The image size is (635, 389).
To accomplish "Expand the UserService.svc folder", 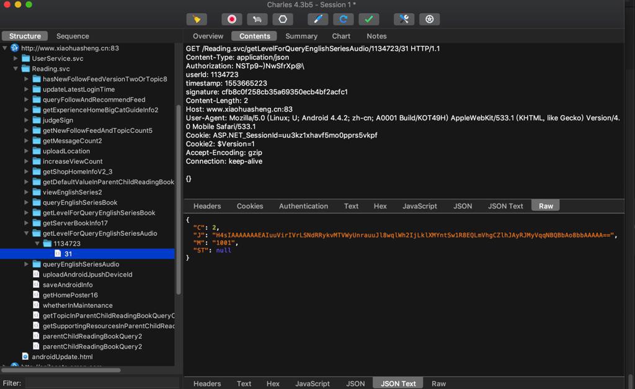I will click(x=16, y=58).
